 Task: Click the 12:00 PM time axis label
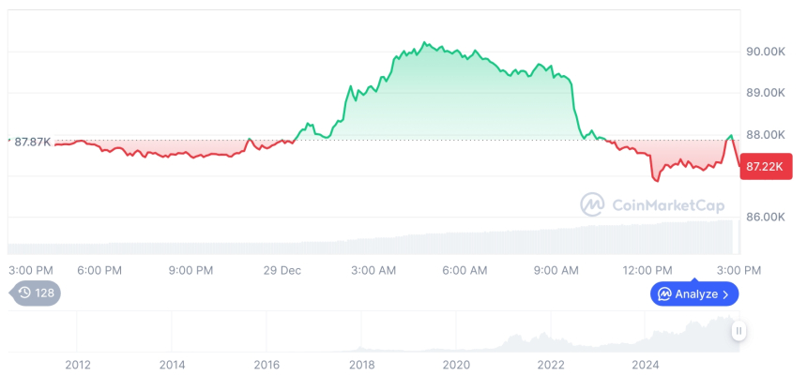(648, 270)
